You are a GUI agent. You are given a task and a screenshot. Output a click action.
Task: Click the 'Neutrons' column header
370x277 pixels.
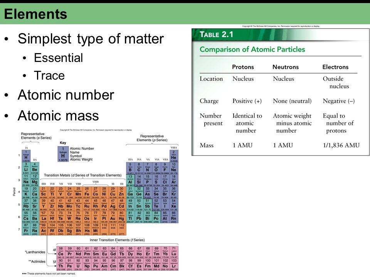(286, 67)
